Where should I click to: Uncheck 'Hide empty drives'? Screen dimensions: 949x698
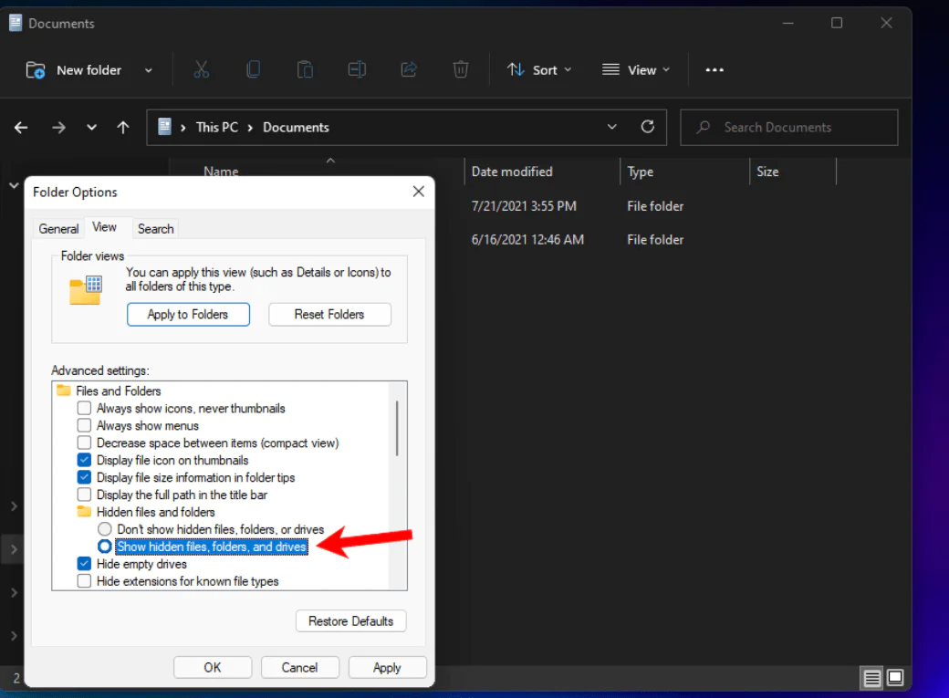84,563
